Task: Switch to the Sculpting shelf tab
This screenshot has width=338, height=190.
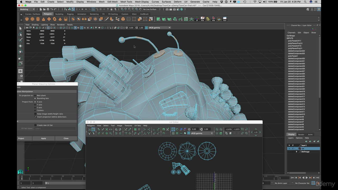Action: coord(59,14)
